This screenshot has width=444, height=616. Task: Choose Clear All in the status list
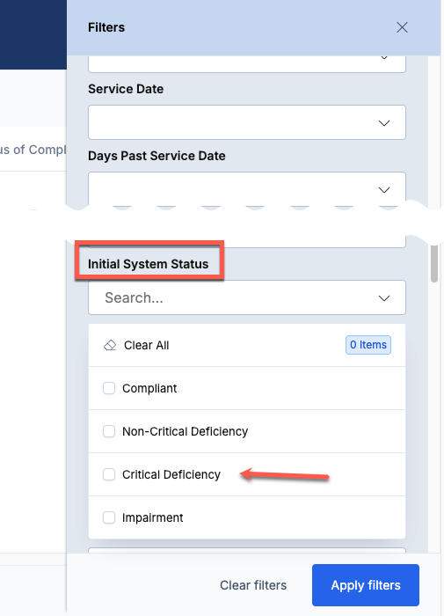pyautogui.click(x=147, y=345)
